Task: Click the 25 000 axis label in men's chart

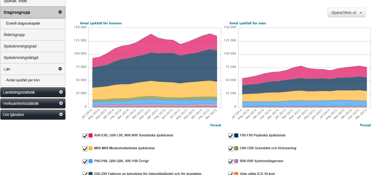Action: (x=231, y=94)
